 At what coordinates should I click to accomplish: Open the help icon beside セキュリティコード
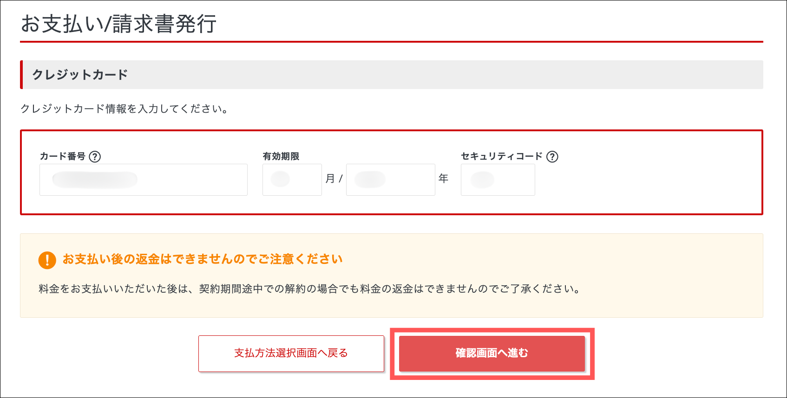click(x=552, y=157)
